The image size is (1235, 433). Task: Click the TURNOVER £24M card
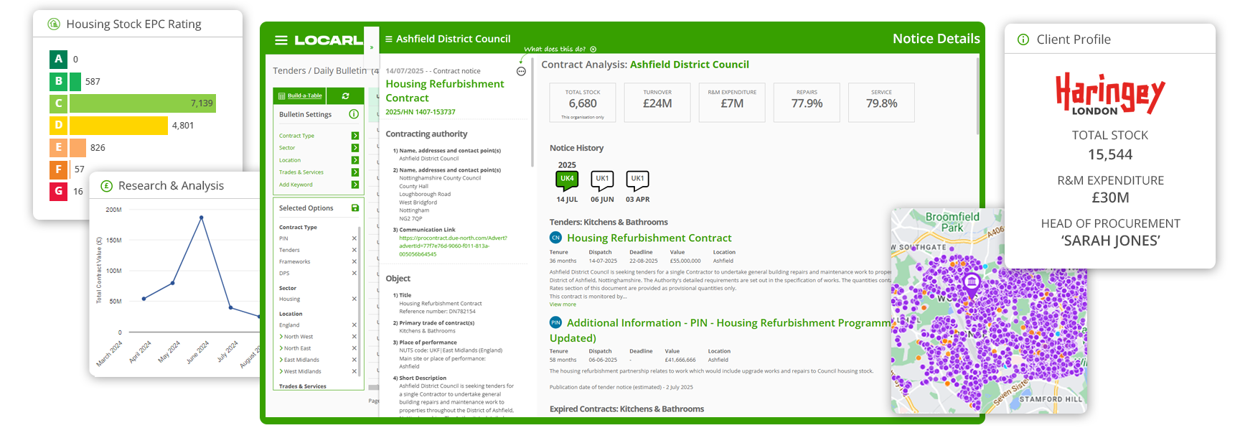[x=657, y=103]
